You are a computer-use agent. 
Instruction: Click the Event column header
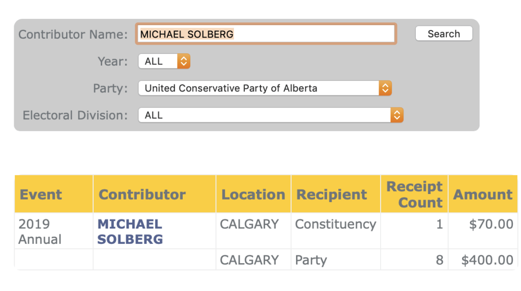coord(41,195)
